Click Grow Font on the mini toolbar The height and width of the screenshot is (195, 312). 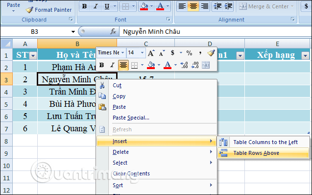pyautogui.click(x=151, y=53)
